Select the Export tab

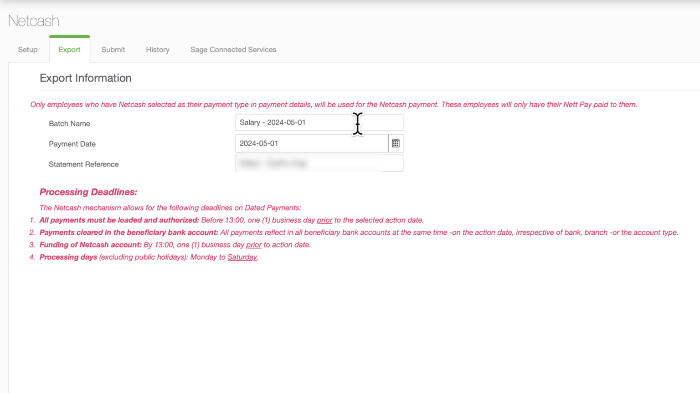click(x=69, y=49)
